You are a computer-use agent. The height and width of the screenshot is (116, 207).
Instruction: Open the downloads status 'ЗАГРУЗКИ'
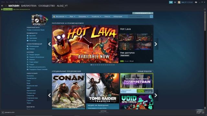(x=103, y=111)
